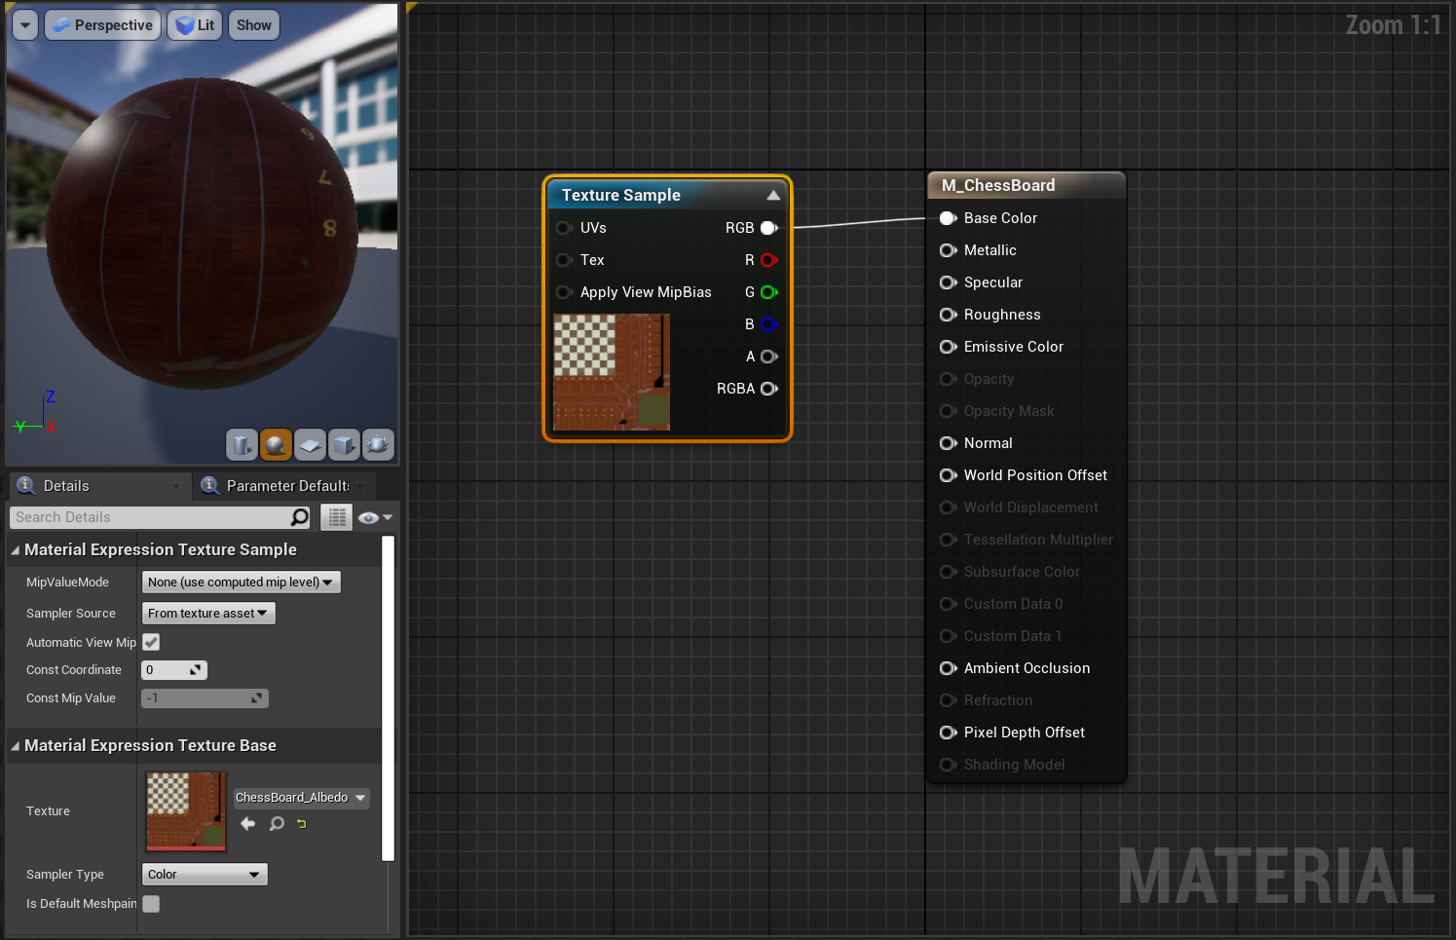Click the Tex input pin

click(x=564, y=260)
